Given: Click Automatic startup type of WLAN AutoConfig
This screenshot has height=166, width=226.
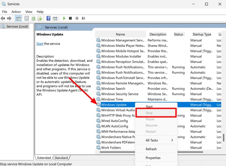Looking at the screenshot, I should click(x=198, y=126).
